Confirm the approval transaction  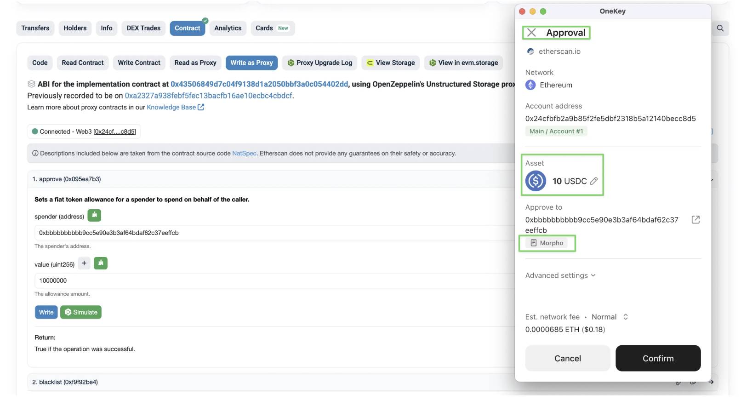[658, 358]
